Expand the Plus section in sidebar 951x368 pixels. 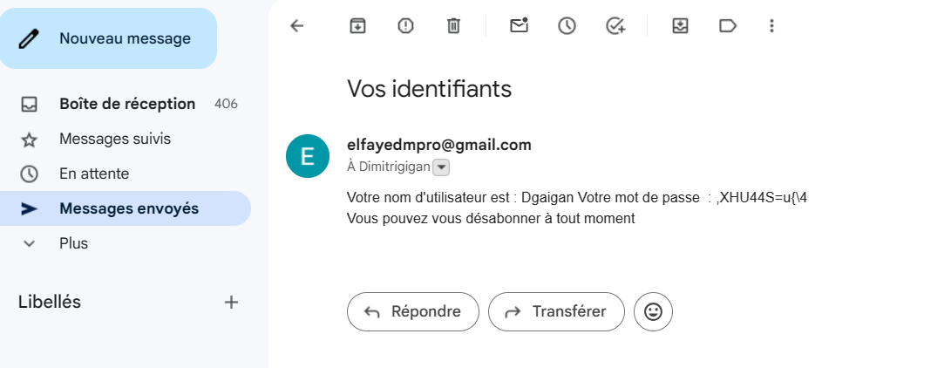pyautogui.click(x=73, y=243)
